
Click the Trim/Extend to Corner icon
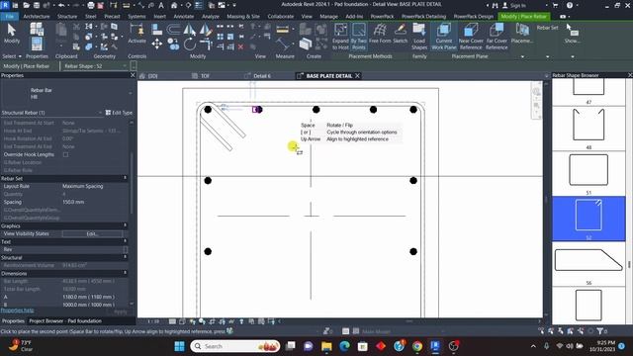206,44
